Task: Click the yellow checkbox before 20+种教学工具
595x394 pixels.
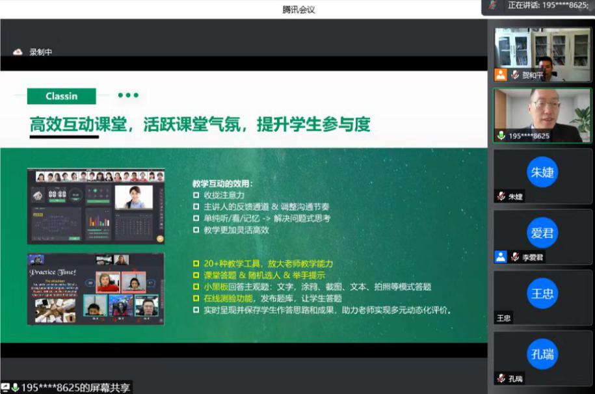Action: 196,264
